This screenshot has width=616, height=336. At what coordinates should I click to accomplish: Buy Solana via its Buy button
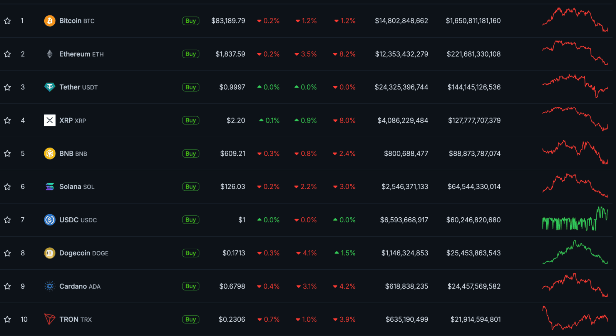click(191, 186)
